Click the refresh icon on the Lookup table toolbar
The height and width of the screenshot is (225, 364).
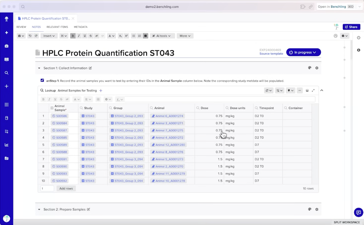point(267,90)
